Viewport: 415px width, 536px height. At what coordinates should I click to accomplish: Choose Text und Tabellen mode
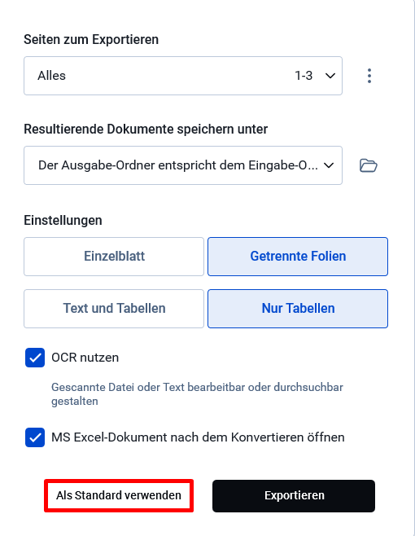(114, 309)
